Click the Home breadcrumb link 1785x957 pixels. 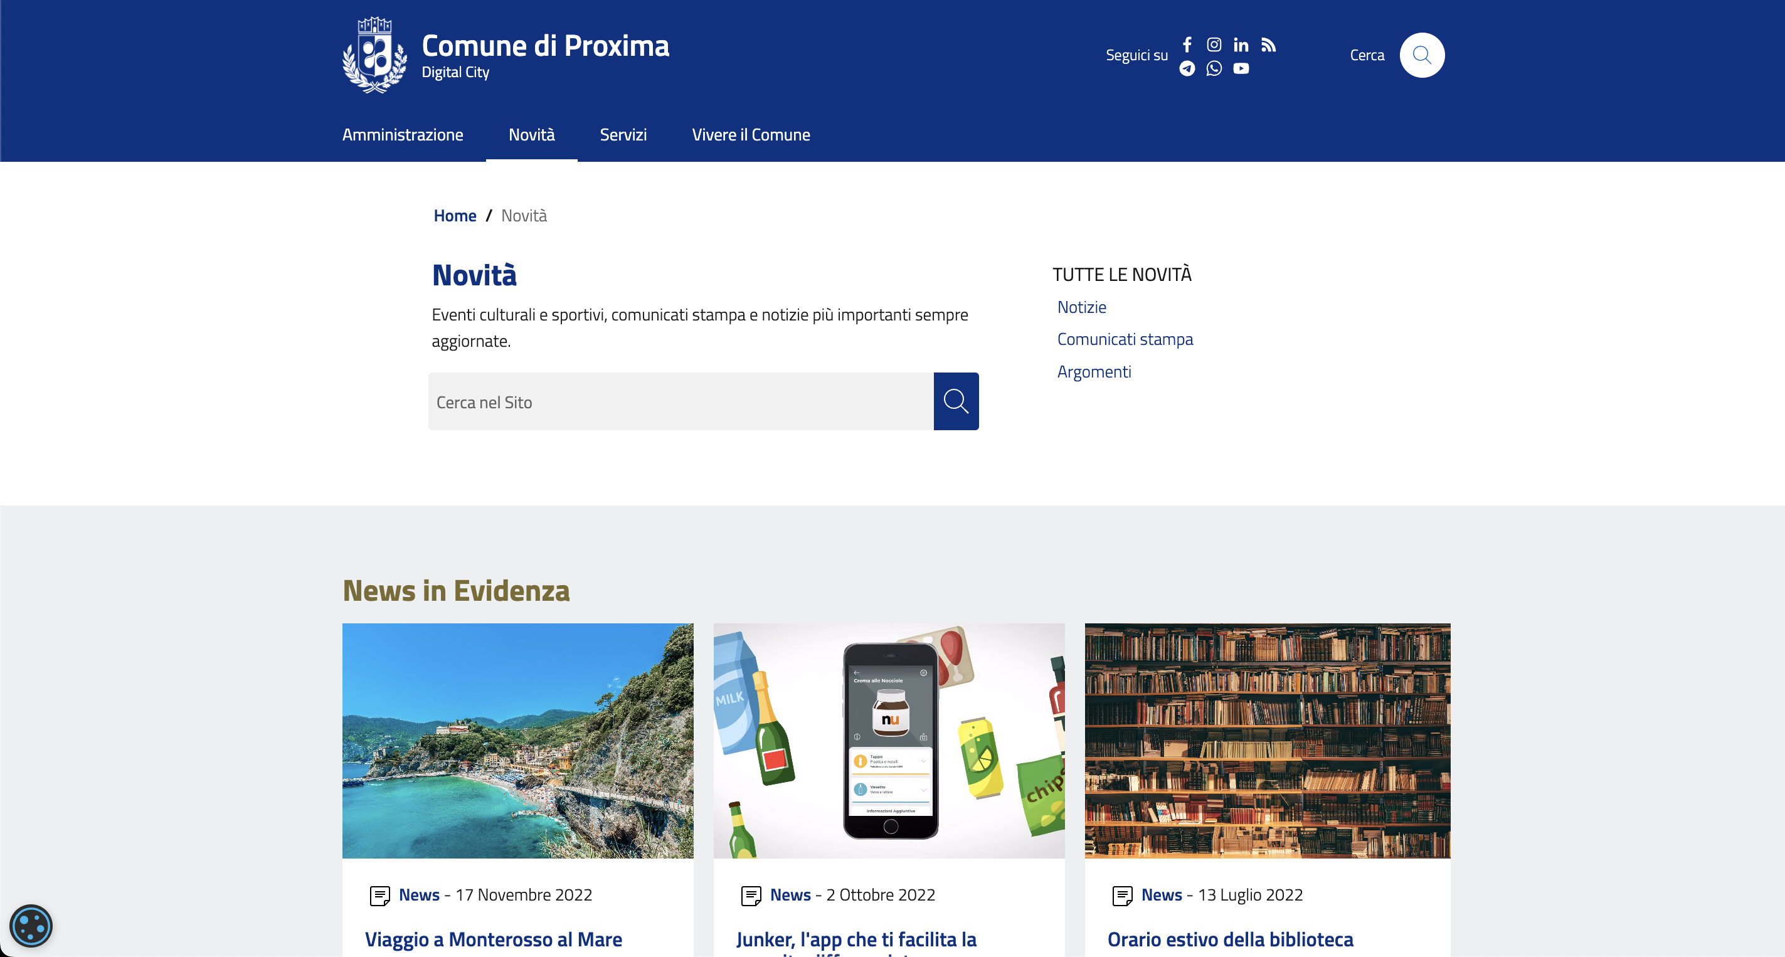point(455,216)
